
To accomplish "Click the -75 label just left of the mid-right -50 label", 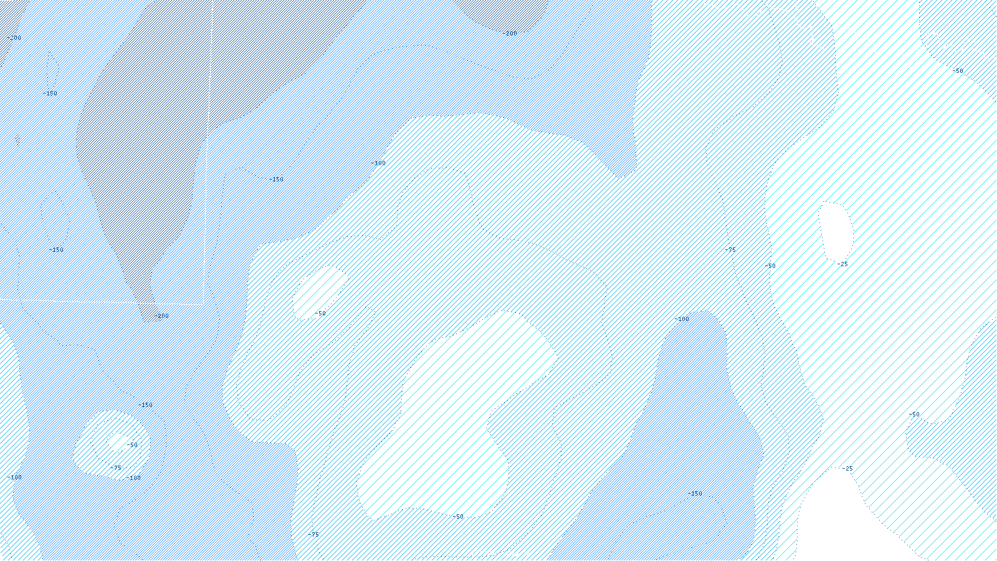I will (730, 250).
